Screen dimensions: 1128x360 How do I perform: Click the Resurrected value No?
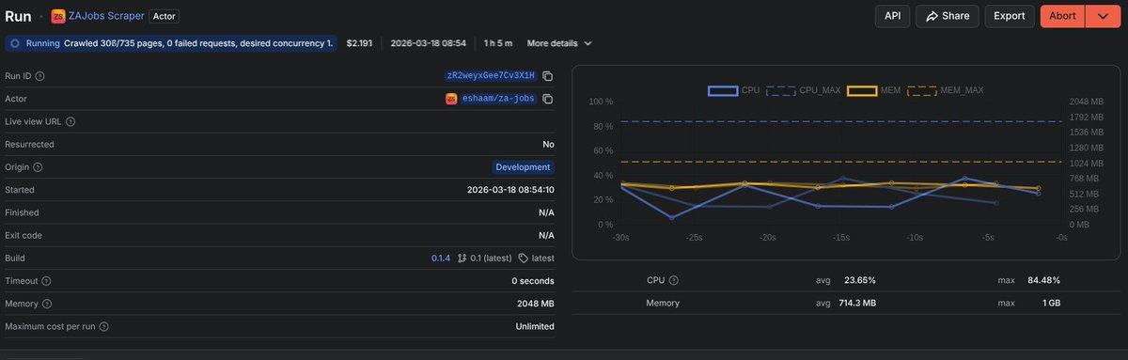click(x=548, y=145)
